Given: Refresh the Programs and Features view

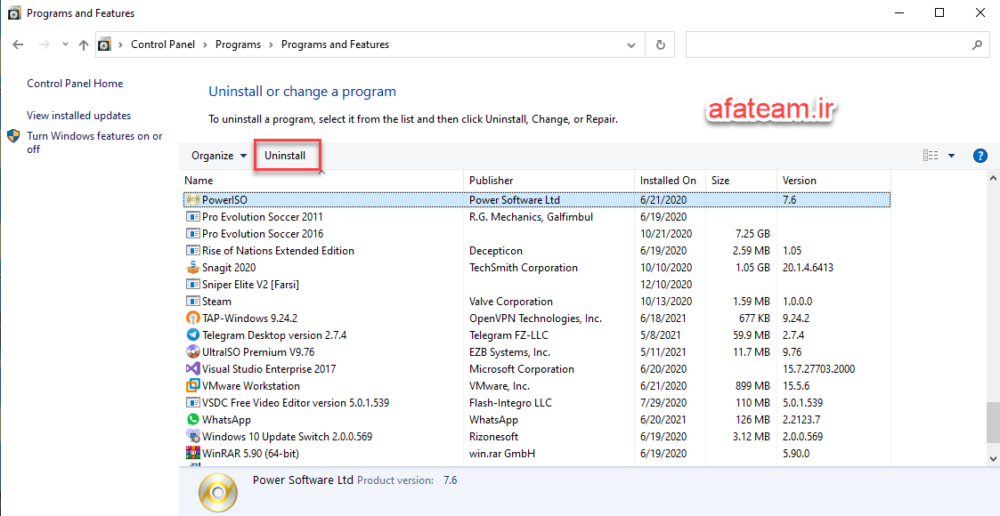Looking at the screenshot, I should coord(660,44).
